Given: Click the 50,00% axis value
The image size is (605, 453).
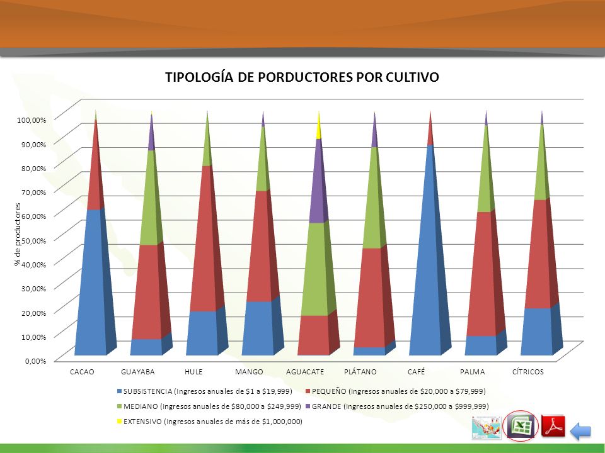Looking at the screenshot, I should (x=33, y=240).
